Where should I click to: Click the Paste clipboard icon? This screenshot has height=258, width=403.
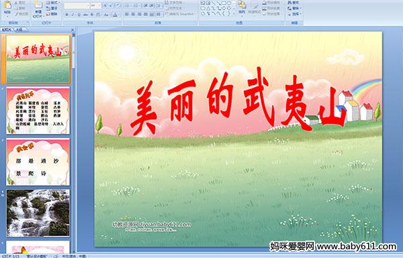7,5
